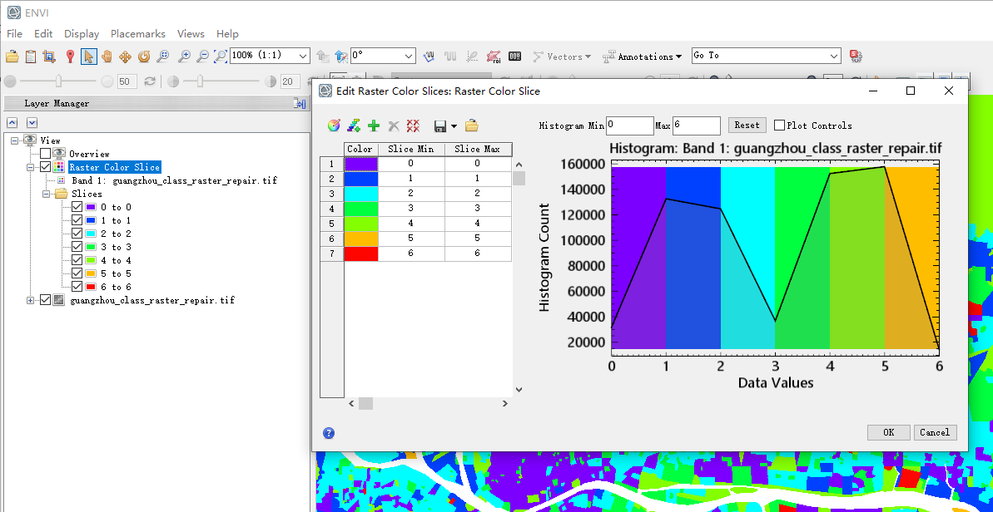Collapse the Raster Color Slice tree node
Screen dimensions: 993x512
tap(30, 167)
